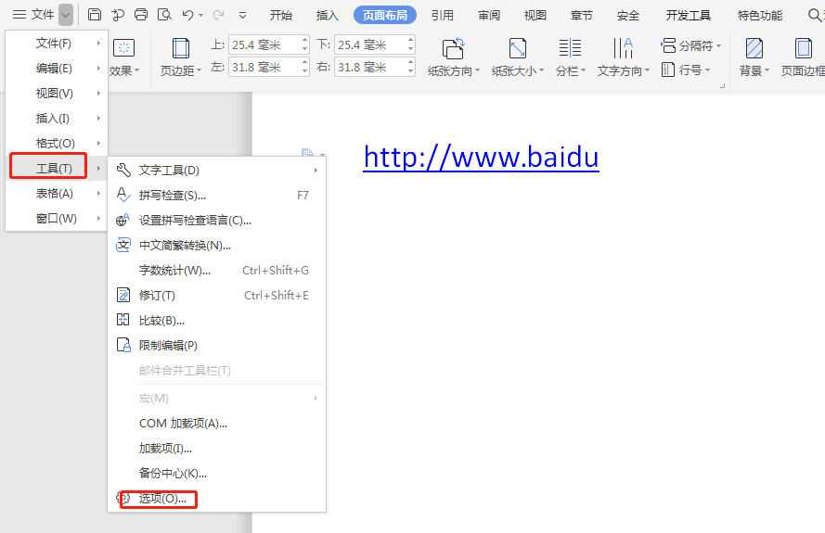Viewport: 825px width, 533px height.
Task: Click the print icon in quick toolbar
Action: [x=141, y=15]
